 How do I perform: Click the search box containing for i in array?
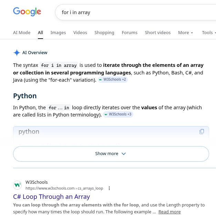[134, 12]
